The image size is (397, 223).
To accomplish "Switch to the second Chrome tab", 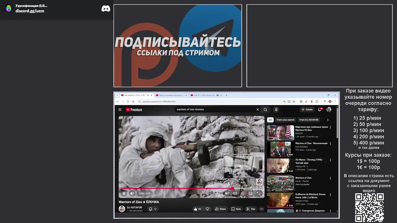I will [x=171, y=95].
